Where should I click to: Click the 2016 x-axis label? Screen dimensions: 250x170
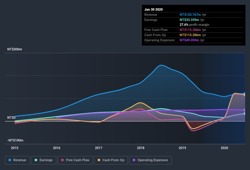click(x=57, y=148)
